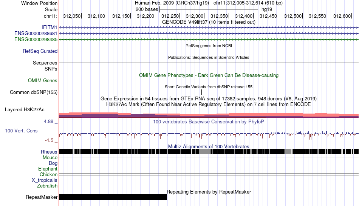Viewport: 359px width, 206px height.
Task: Click the black RepeatMasker repeat block
Action: pos(113,197)
